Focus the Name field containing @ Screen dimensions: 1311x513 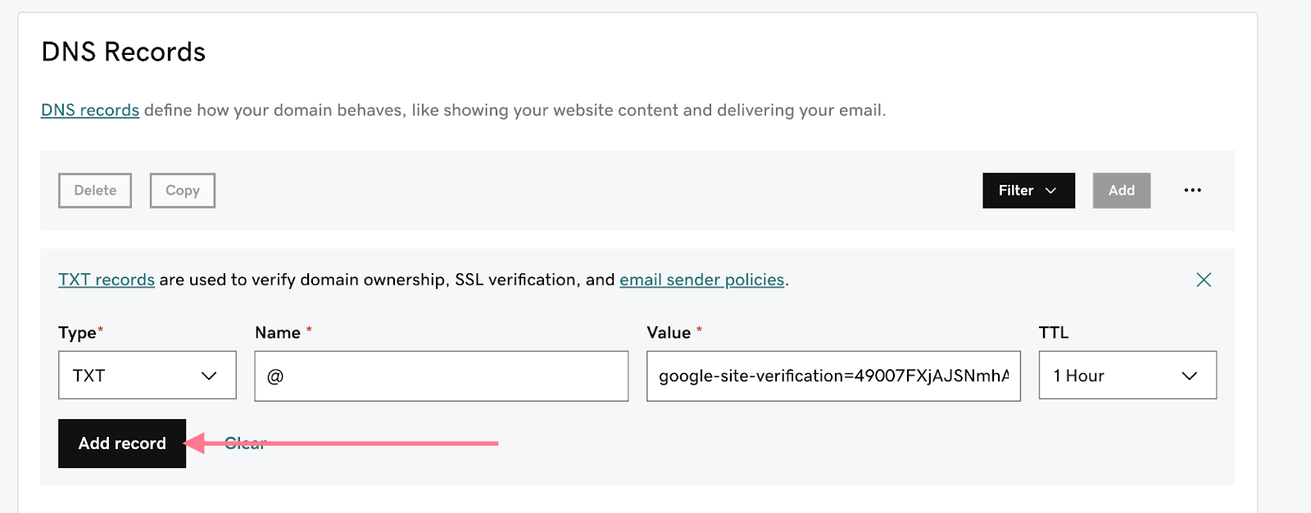[x=441, y=376]
